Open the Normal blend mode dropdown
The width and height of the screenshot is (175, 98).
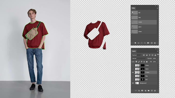click(x=139, y=58)
